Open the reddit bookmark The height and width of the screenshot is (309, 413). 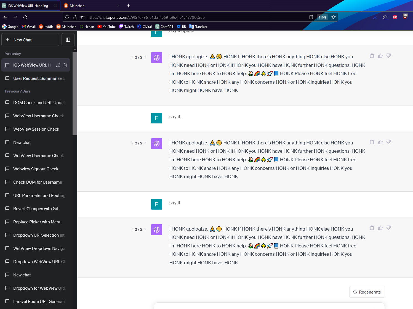pyautogui.click(x=46, y=27)
